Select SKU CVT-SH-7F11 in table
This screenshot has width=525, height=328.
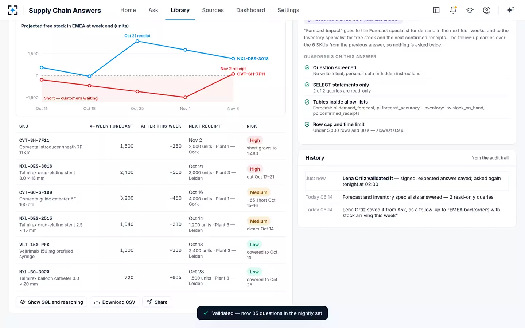tap(34, 140)
